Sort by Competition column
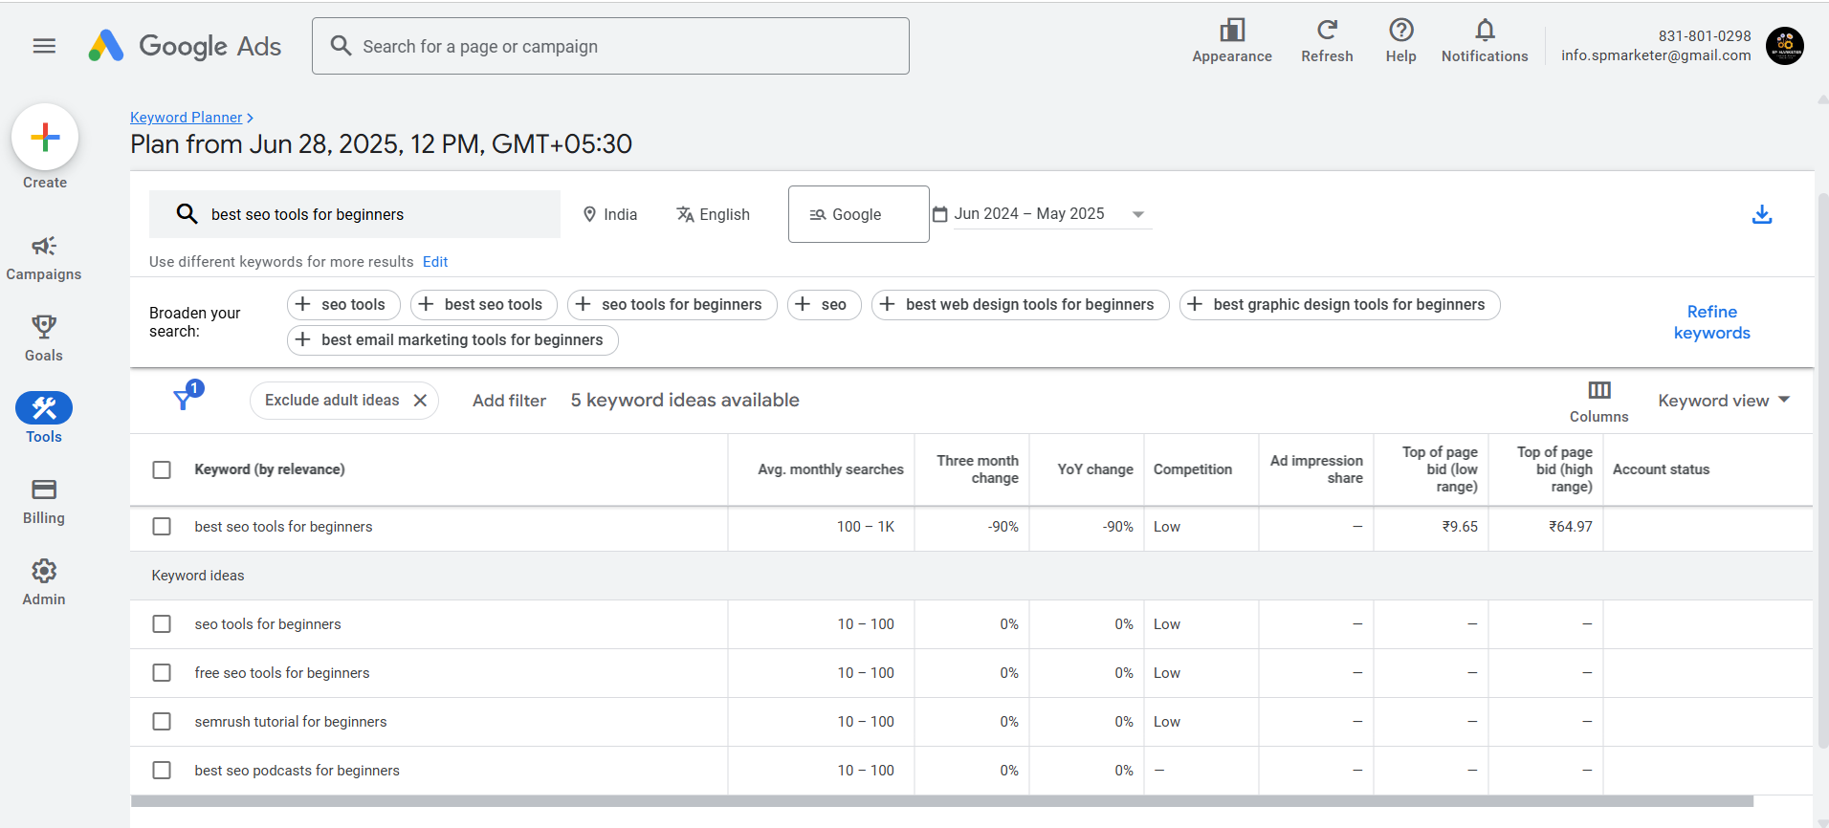Image resolution: width=1829 pixels, height=828 pixels. [x=1193, y=469]
